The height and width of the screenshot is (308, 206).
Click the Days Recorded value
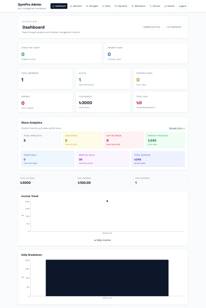(x=136, y=183)
